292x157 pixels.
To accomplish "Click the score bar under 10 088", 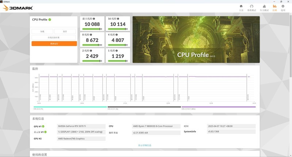I will (x=92, y=29).
